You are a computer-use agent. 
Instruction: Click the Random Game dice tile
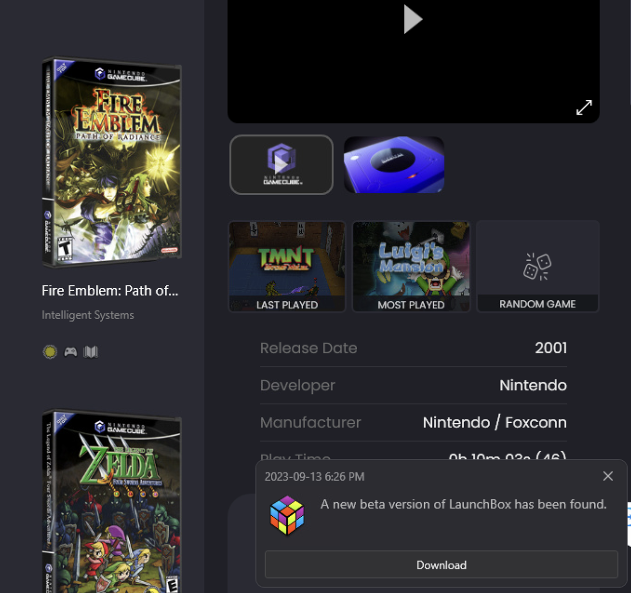(x=538, y=266)
